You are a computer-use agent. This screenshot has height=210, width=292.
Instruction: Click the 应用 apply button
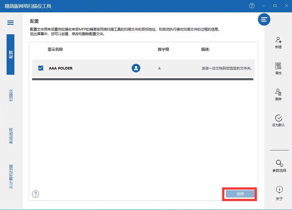coord(240,194)
